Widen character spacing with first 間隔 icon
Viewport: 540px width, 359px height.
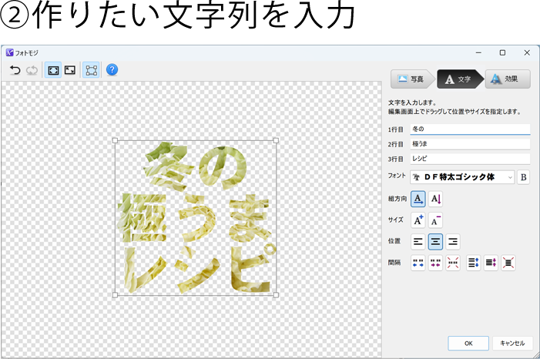(418, 263)
